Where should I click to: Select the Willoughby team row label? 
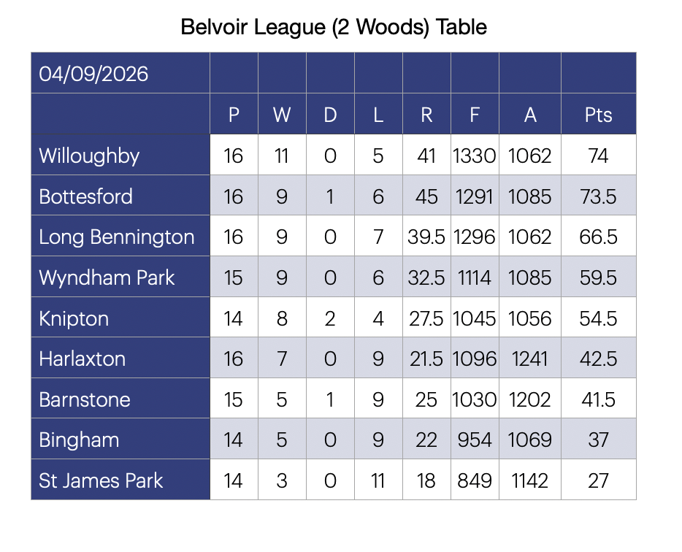point(120,155)
